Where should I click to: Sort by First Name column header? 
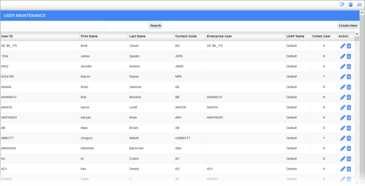pos(89,36)
